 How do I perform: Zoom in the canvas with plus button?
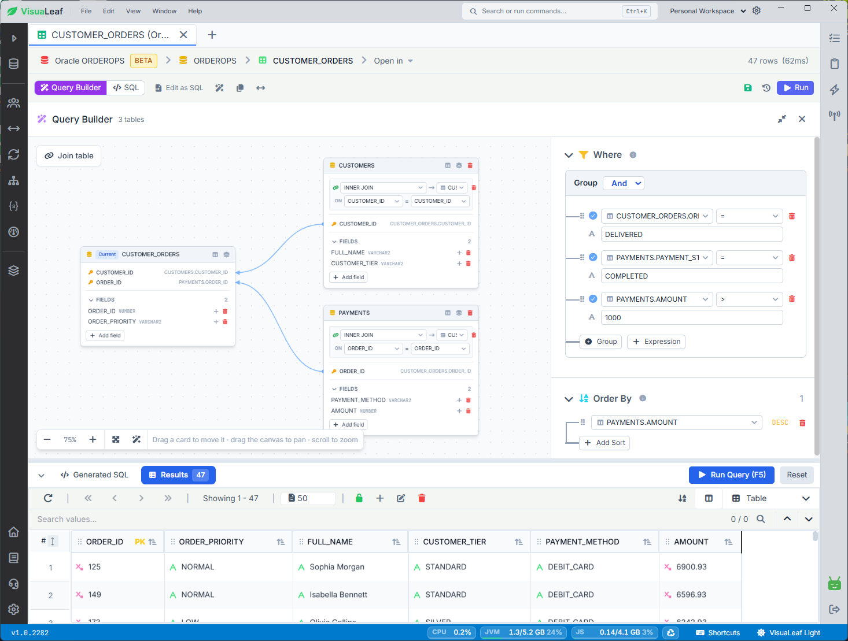(x=93, y=439)
